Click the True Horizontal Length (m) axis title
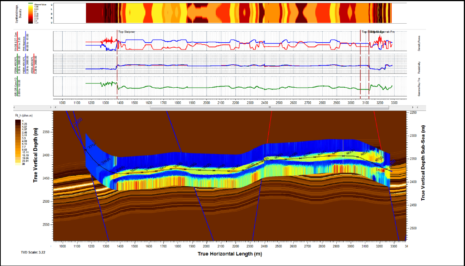This screenshot has width=465, height=266. point(229,253)
